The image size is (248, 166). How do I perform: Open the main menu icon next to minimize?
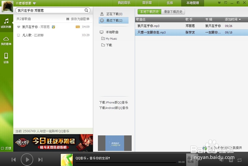point(225,3)
